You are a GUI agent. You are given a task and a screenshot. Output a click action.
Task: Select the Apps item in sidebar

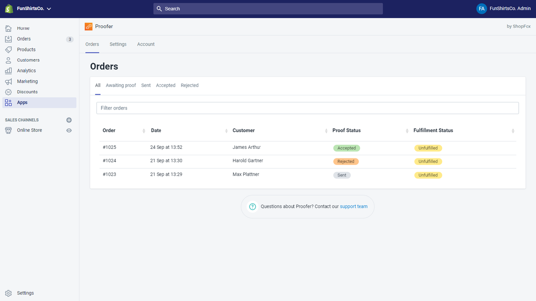click(x=8, y=102)
